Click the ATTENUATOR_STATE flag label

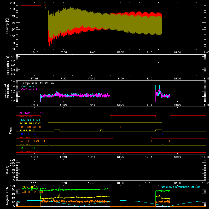(x=32, y=113)
